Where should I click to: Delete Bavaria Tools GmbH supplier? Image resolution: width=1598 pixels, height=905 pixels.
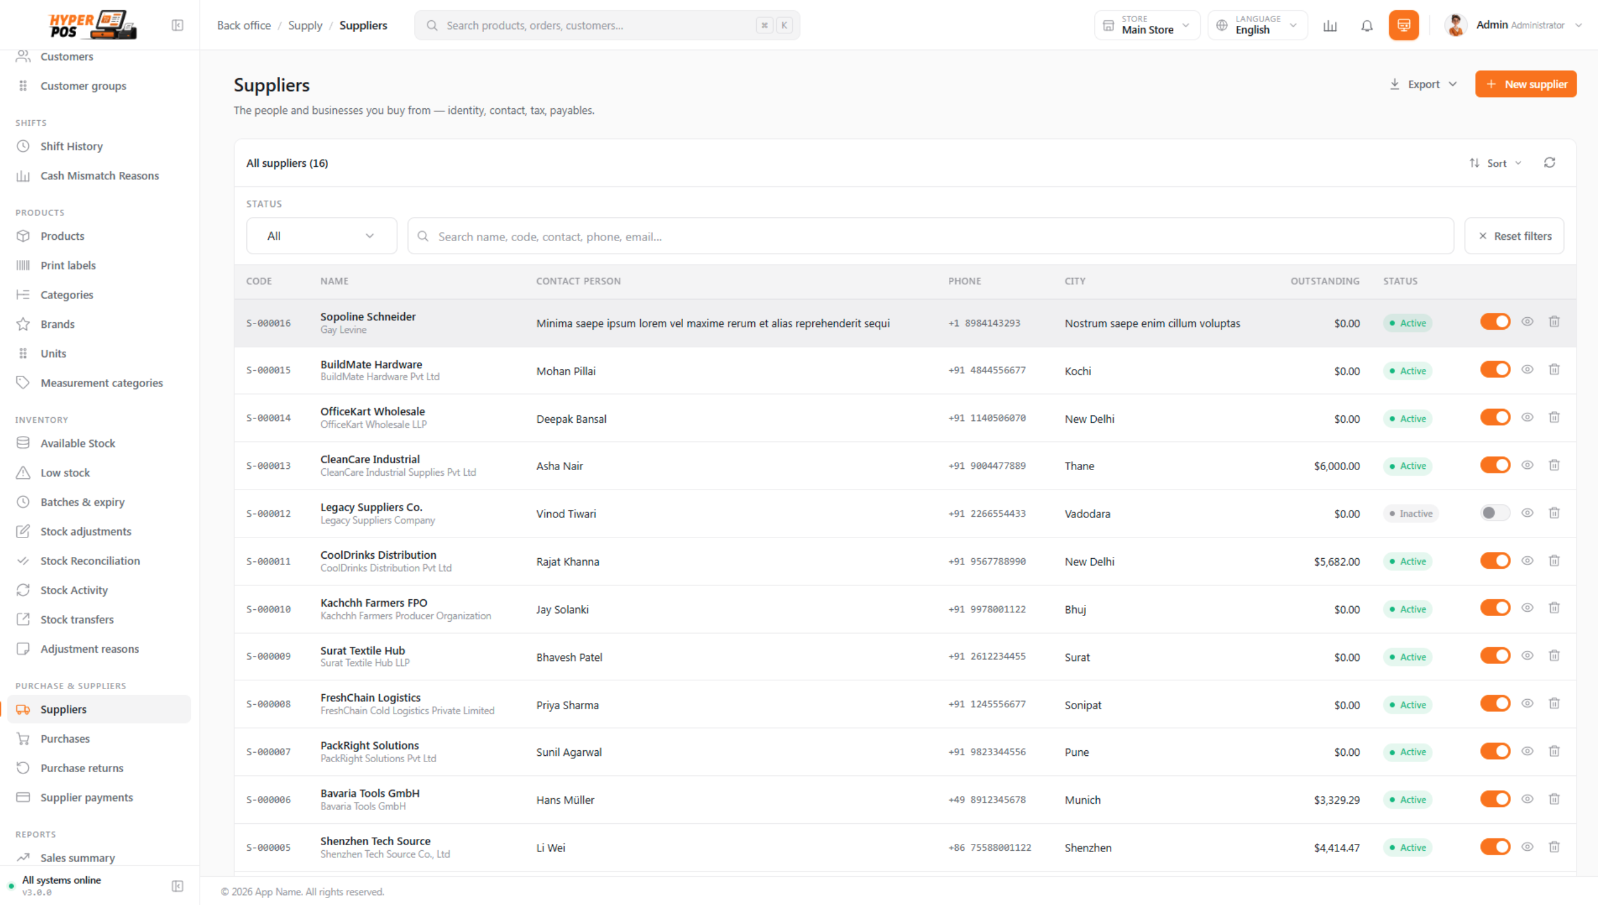1554,799
